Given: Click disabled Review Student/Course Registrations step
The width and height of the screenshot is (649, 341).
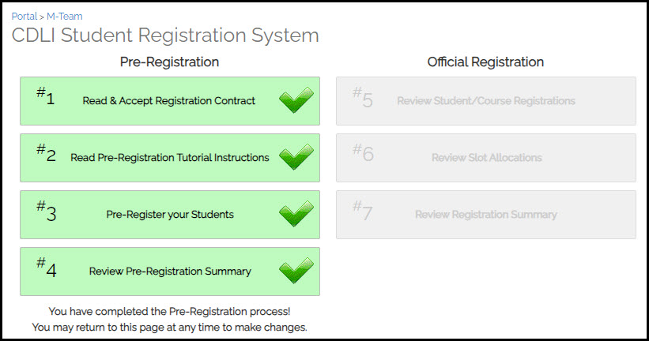Looking at the screenshot, I should (x=486, y=101).
